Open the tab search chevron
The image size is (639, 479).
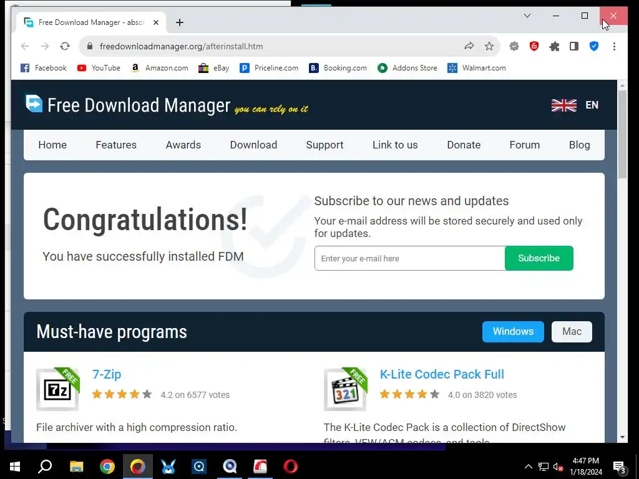tap(527, 16)
